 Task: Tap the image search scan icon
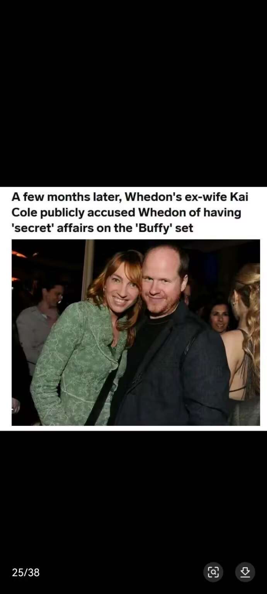point(213,572)
